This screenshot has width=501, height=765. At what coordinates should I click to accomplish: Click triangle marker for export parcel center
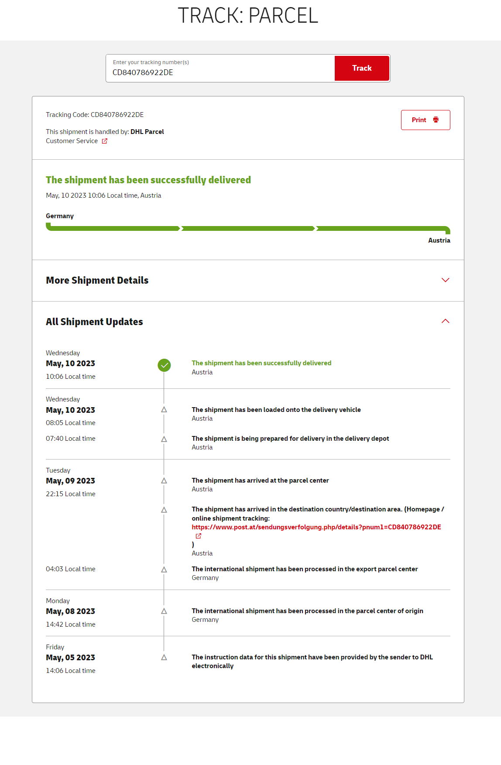164,569
